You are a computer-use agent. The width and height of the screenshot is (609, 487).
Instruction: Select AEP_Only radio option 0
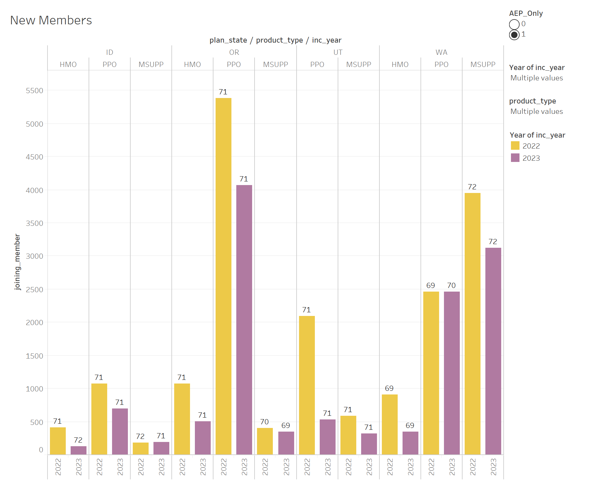pos(514,24)
